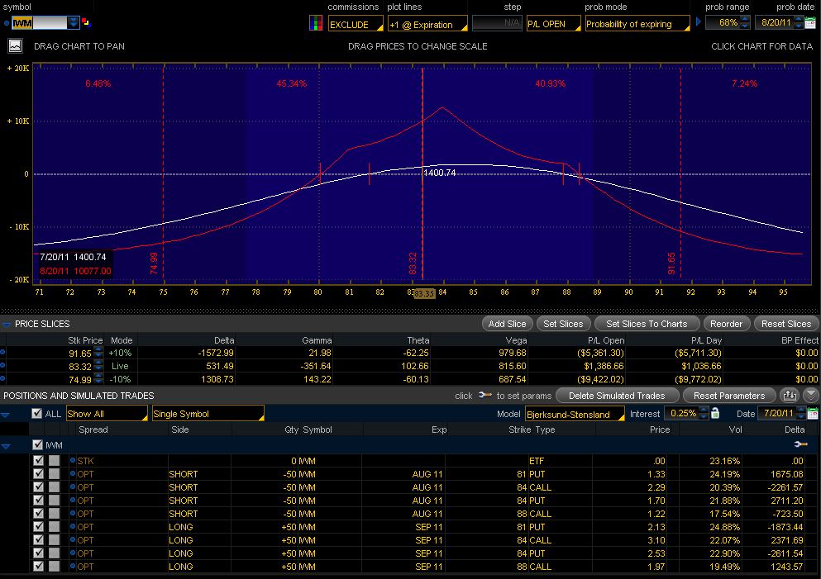
Task: Click the blue arrow left of prob range
Action: [x=698, y=22]
